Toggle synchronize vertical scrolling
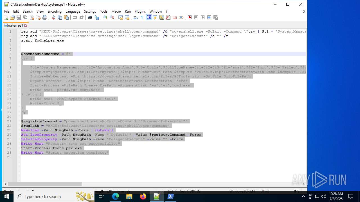The image size is (360, 202). point(120,17)
